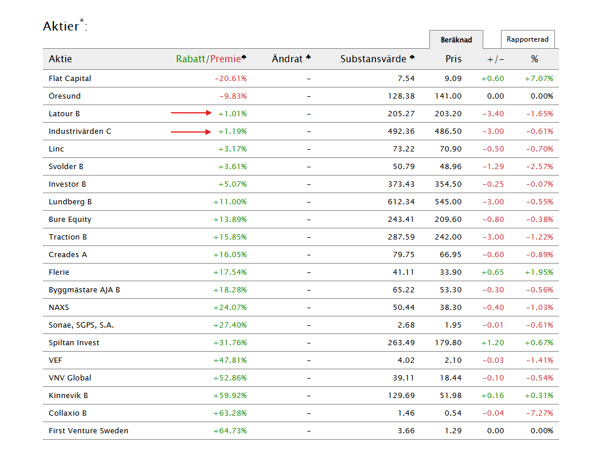Click the Pris column header

point(453,59)
